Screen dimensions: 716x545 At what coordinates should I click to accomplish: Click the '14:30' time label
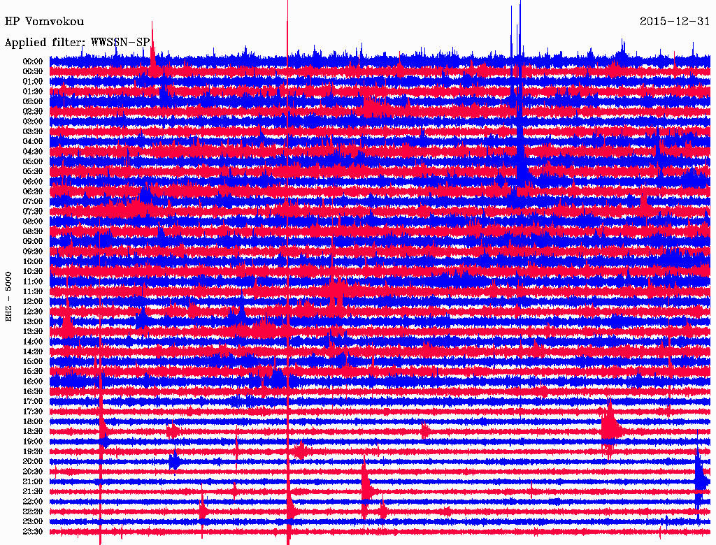[32, 352]
